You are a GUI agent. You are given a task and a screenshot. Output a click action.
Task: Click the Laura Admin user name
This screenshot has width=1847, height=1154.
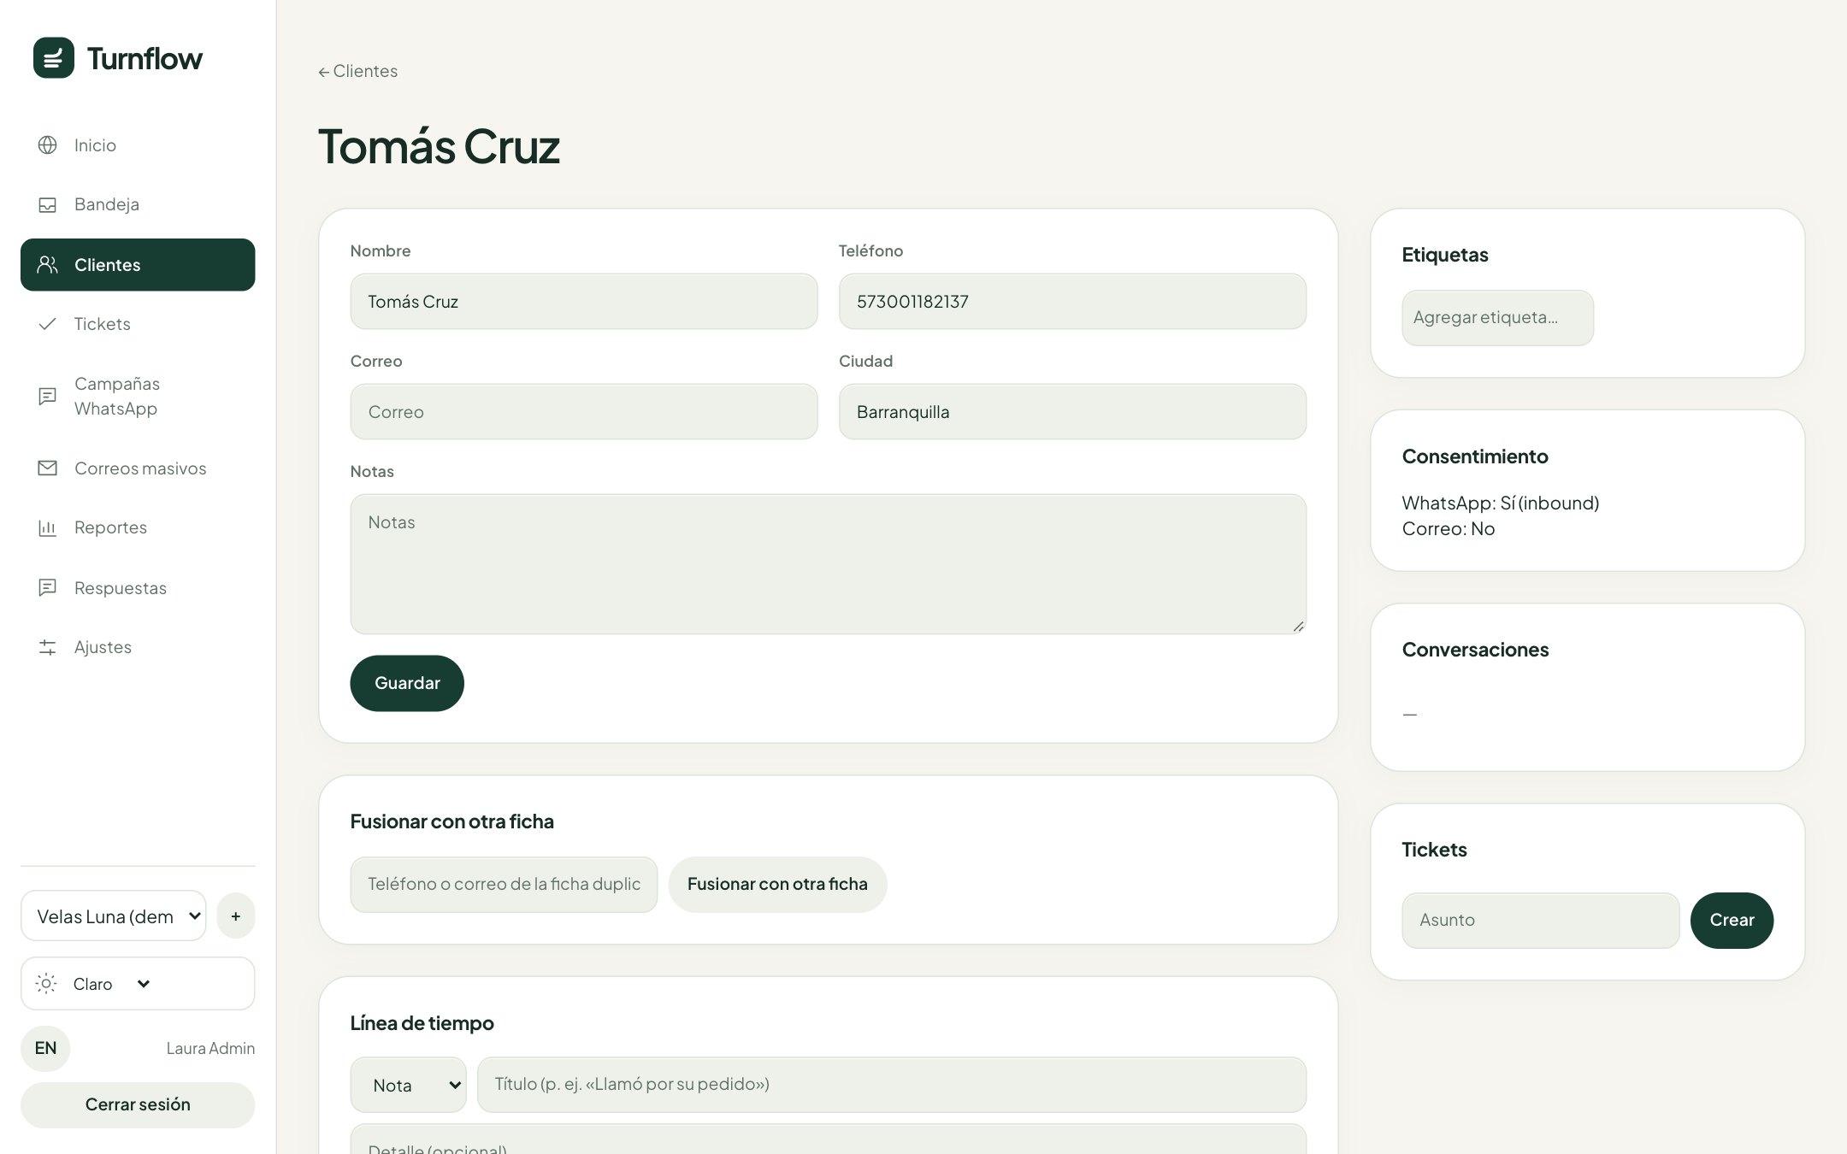click(x=210, y=1049)
